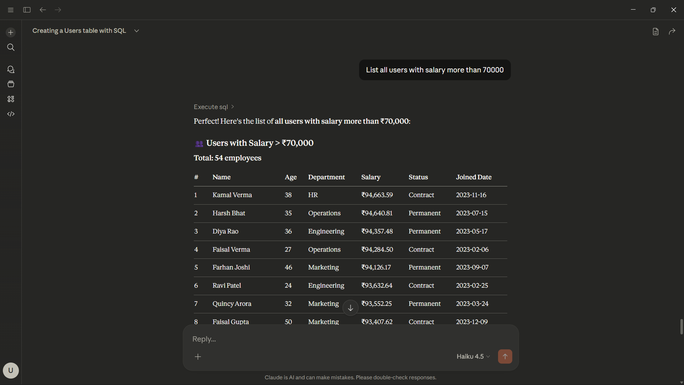This screenshot has width=684, height=385.
Task: Open the hamburger menu
Action: [10, 10]
